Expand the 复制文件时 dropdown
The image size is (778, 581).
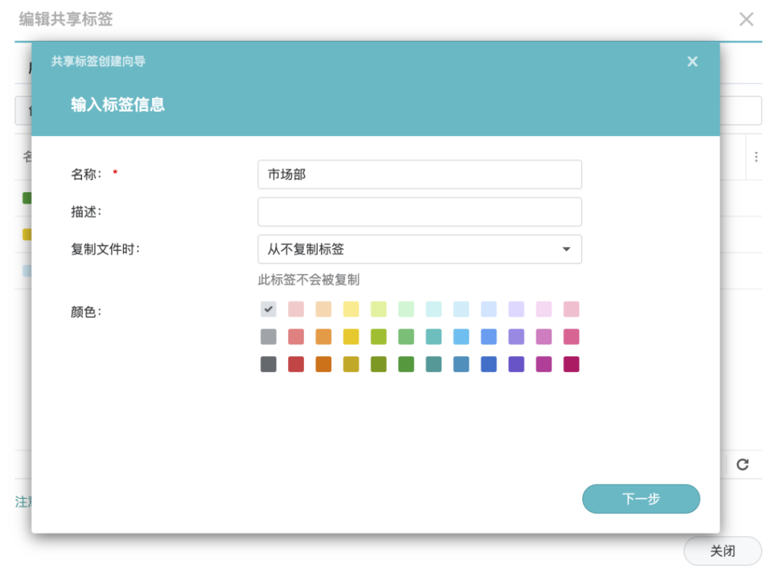(x=419, y=249)
